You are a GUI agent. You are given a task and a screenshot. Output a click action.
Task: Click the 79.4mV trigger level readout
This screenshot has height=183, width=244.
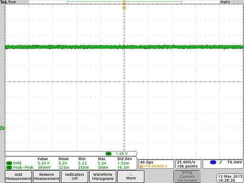point(234,162)
